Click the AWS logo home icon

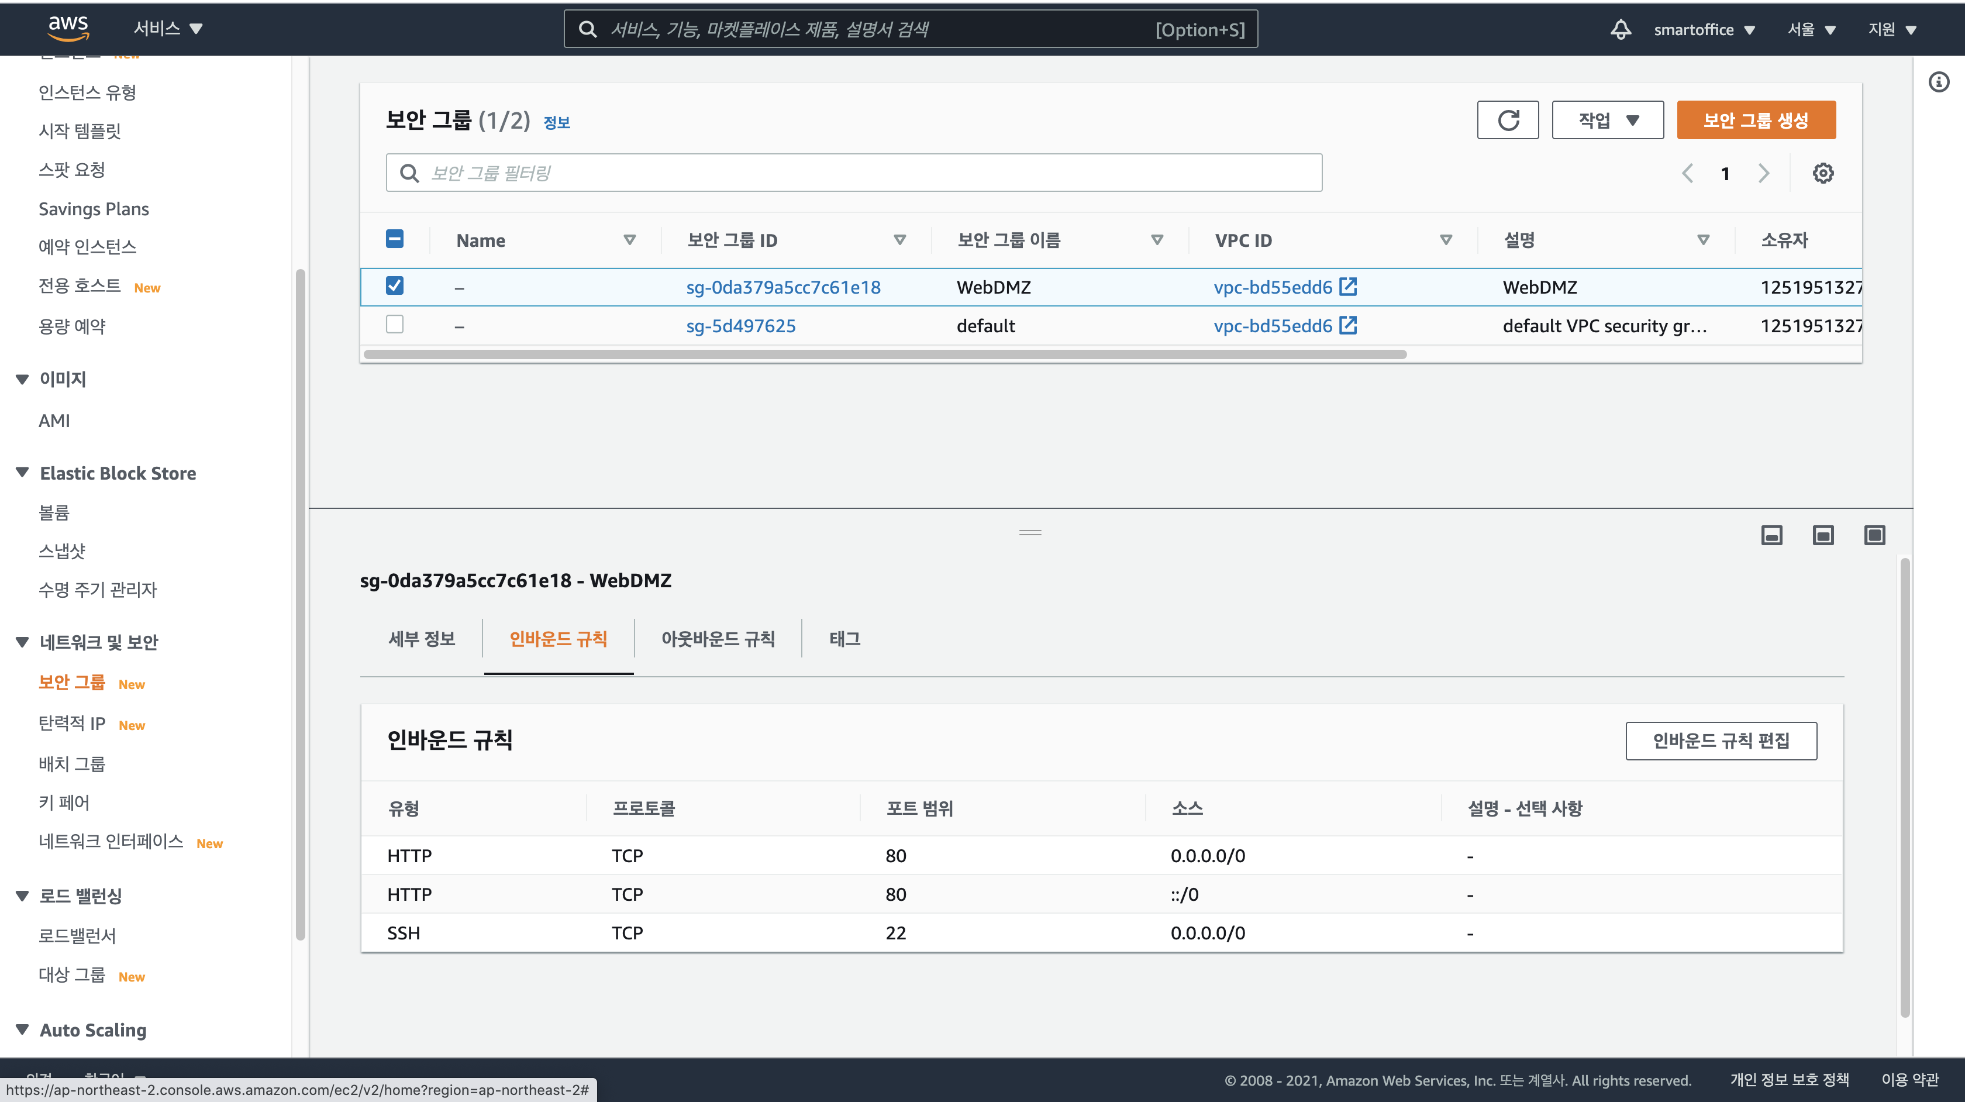[68, 28]
